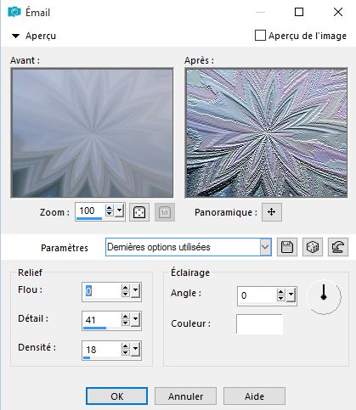Click the white Couleur swatch
Screen dimensions: 356x410
[259, 324]
